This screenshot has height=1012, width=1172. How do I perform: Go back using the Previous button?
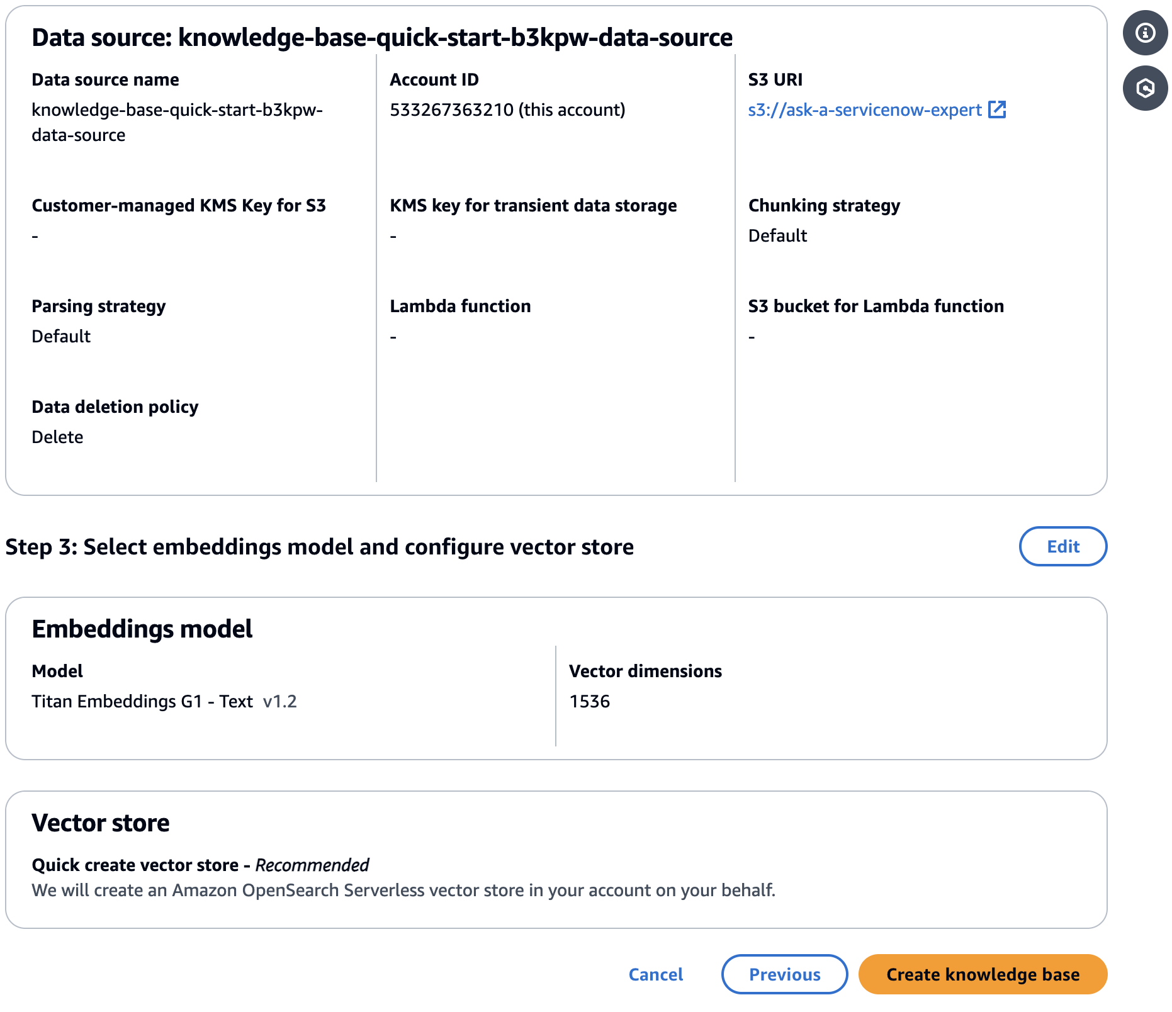pyautogui.click(x=784, y=974)
